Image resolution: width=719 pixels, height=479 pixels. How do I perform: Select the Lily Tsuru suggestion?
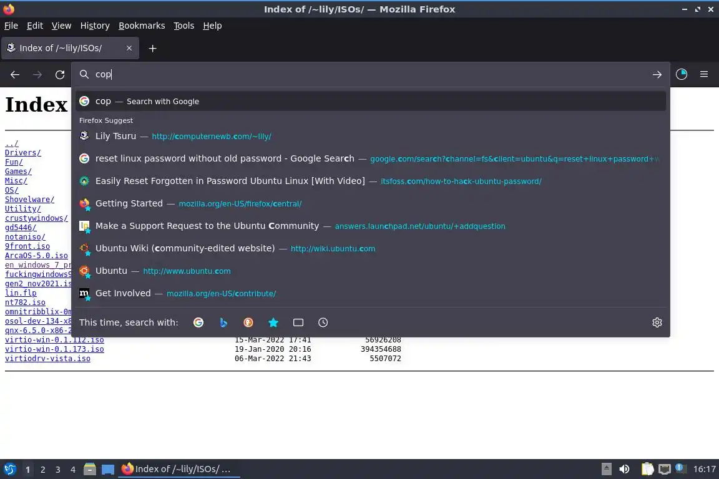371,136
